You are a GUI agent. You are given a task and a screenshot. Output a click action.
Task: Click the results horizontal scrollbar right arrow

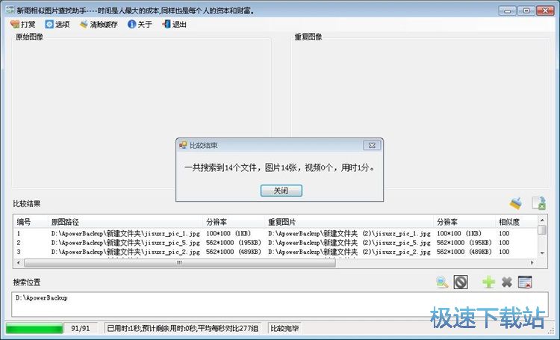(531, 263)
